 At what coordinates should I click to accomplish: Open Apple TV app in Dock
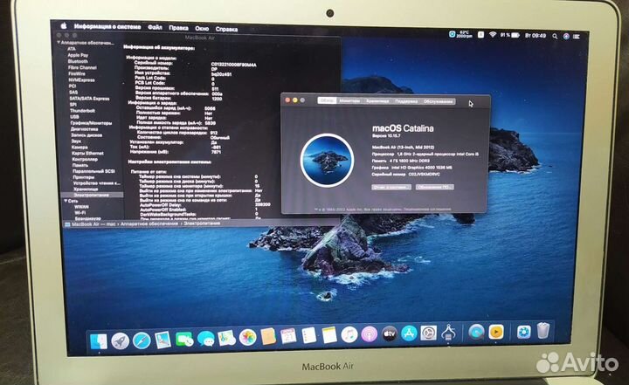[389, 333]
